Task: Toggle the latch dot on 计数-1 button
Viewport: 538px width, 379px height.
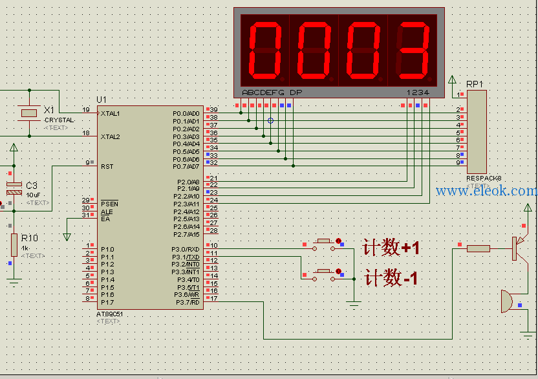Action: pos(339,271)
